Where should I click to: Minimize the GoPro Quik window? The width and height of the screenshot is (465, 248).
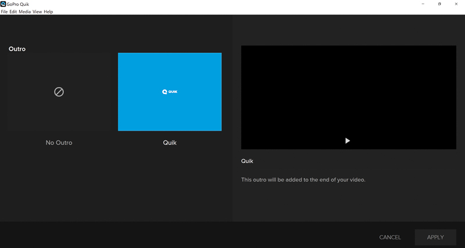(x=423, y=4)
